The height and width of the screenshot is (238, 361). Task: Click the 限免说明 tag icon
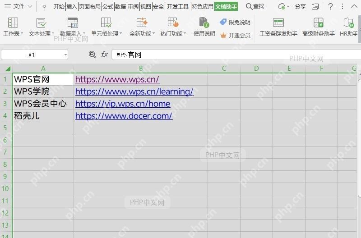point(223,22)
